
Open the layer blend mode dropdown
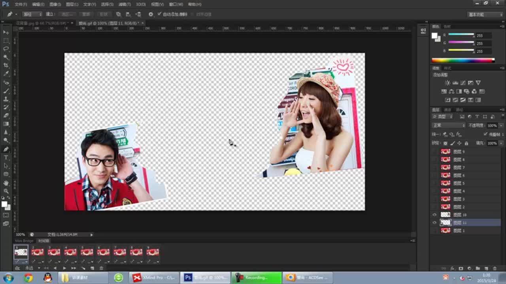point(448,125)
